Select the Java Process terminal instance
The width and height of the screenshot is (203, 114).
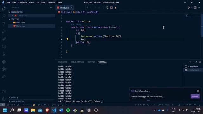click(193, 70)
